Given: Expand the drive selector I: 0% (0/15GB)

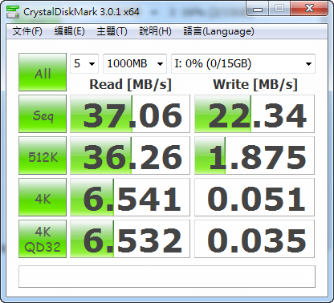Looking at the screenshot, I should coord(243,63).
